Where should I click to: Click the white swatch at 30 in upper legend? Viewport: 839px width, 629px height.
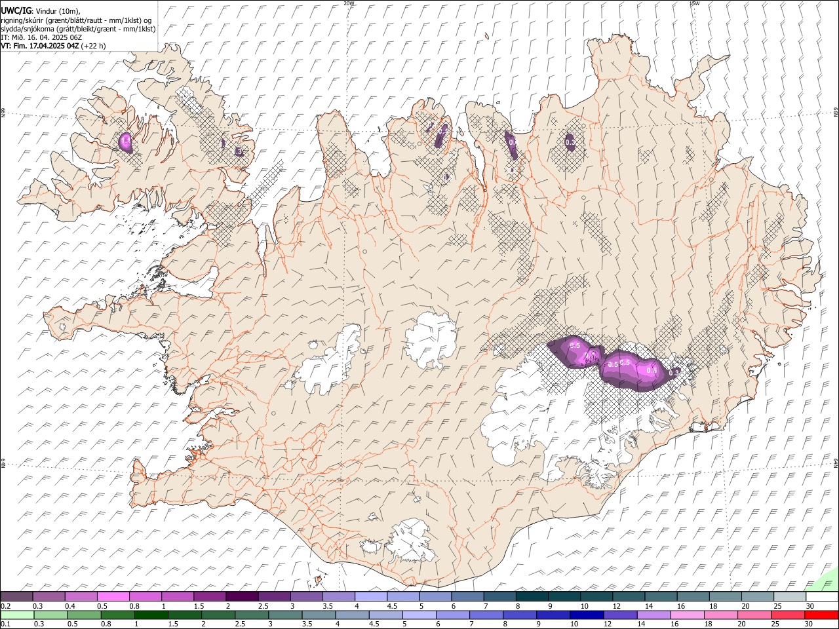(822, 597)
